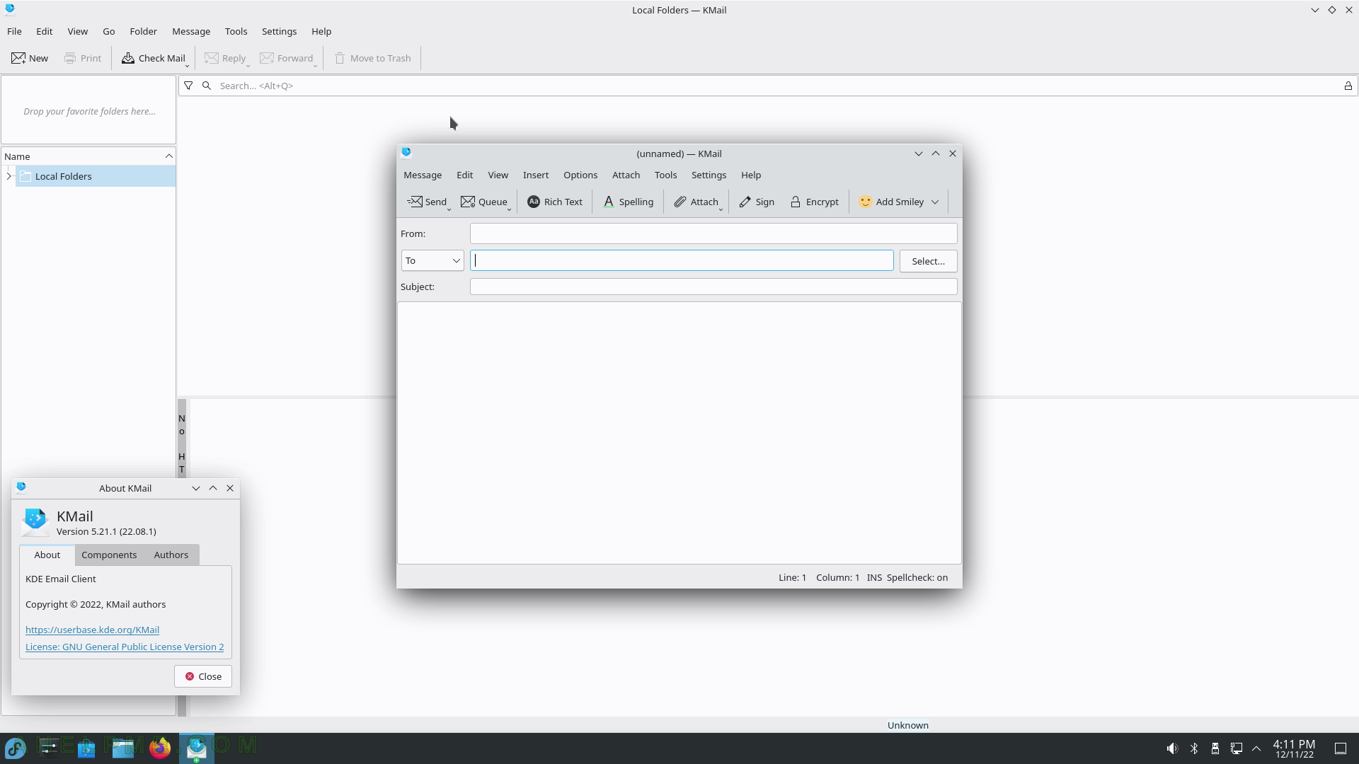Click the search filter funnel icon
This screenshot has width=1359, height=764.
pos(188,86)
